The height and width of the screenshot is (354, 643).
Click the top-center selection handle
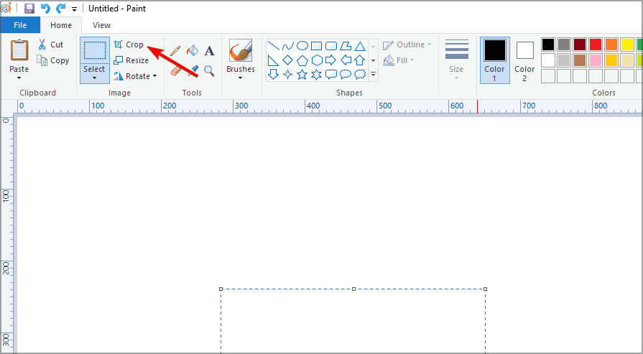click(353, 289)
